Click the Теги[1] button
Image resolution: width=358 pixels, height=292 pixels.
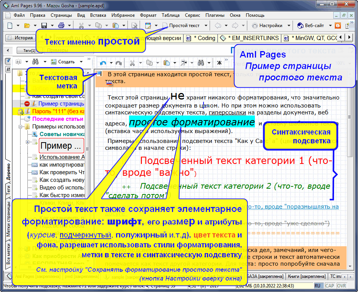(x=29, y=50)
